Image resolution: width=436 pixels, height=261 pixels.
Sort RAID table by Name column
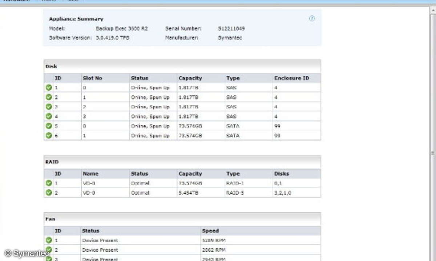[90, 174]
